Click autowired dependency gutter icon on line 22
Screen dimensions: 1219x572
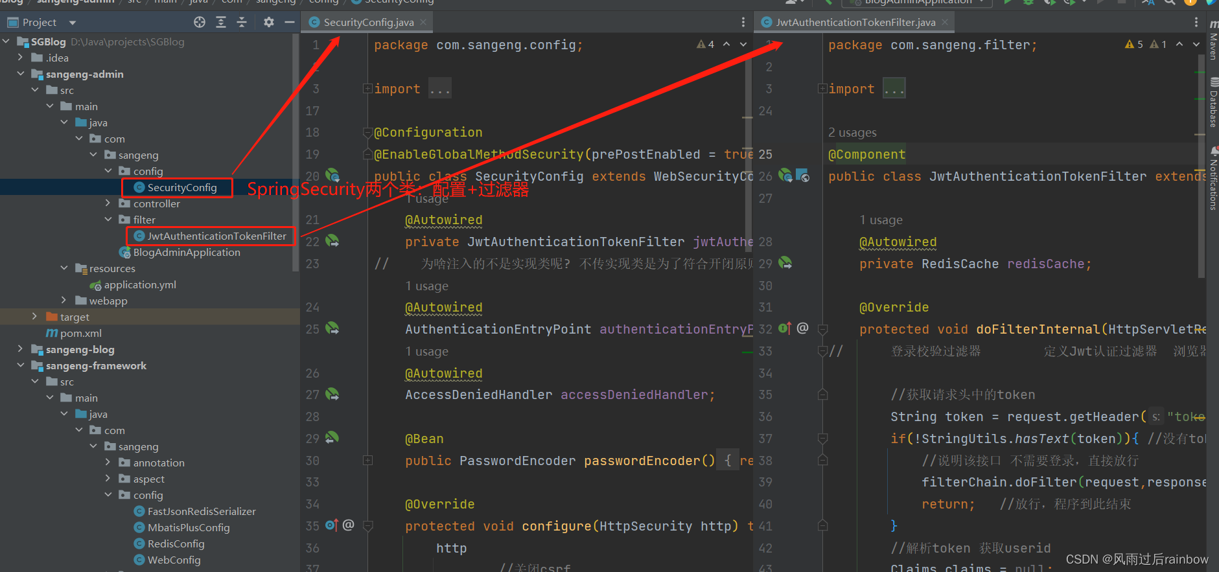click(332, 241)
